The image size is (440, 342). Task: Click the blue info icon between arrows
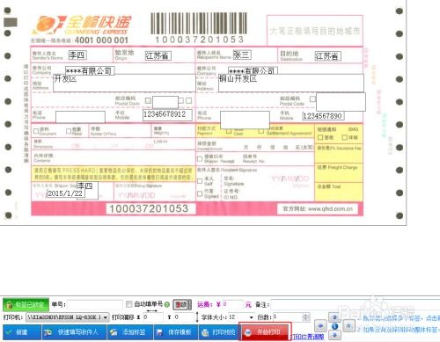[x=334, y=326]
